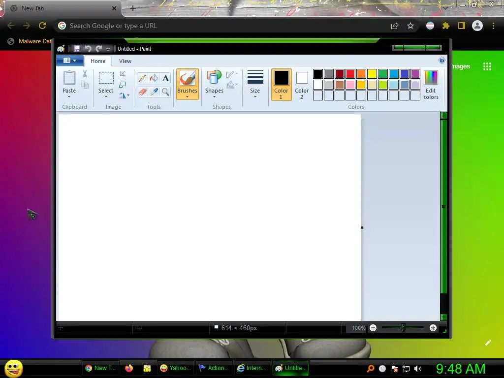The width and height of the screenshot is (504, 378).
Task: Open Malware Dat bookmark
Action: pyautogui.click(x=30, y=41)
